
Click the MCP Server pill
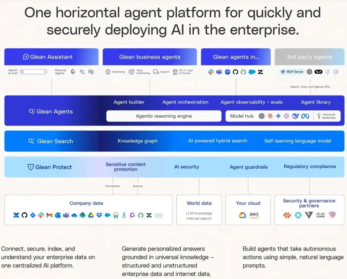tap(292, 72)
